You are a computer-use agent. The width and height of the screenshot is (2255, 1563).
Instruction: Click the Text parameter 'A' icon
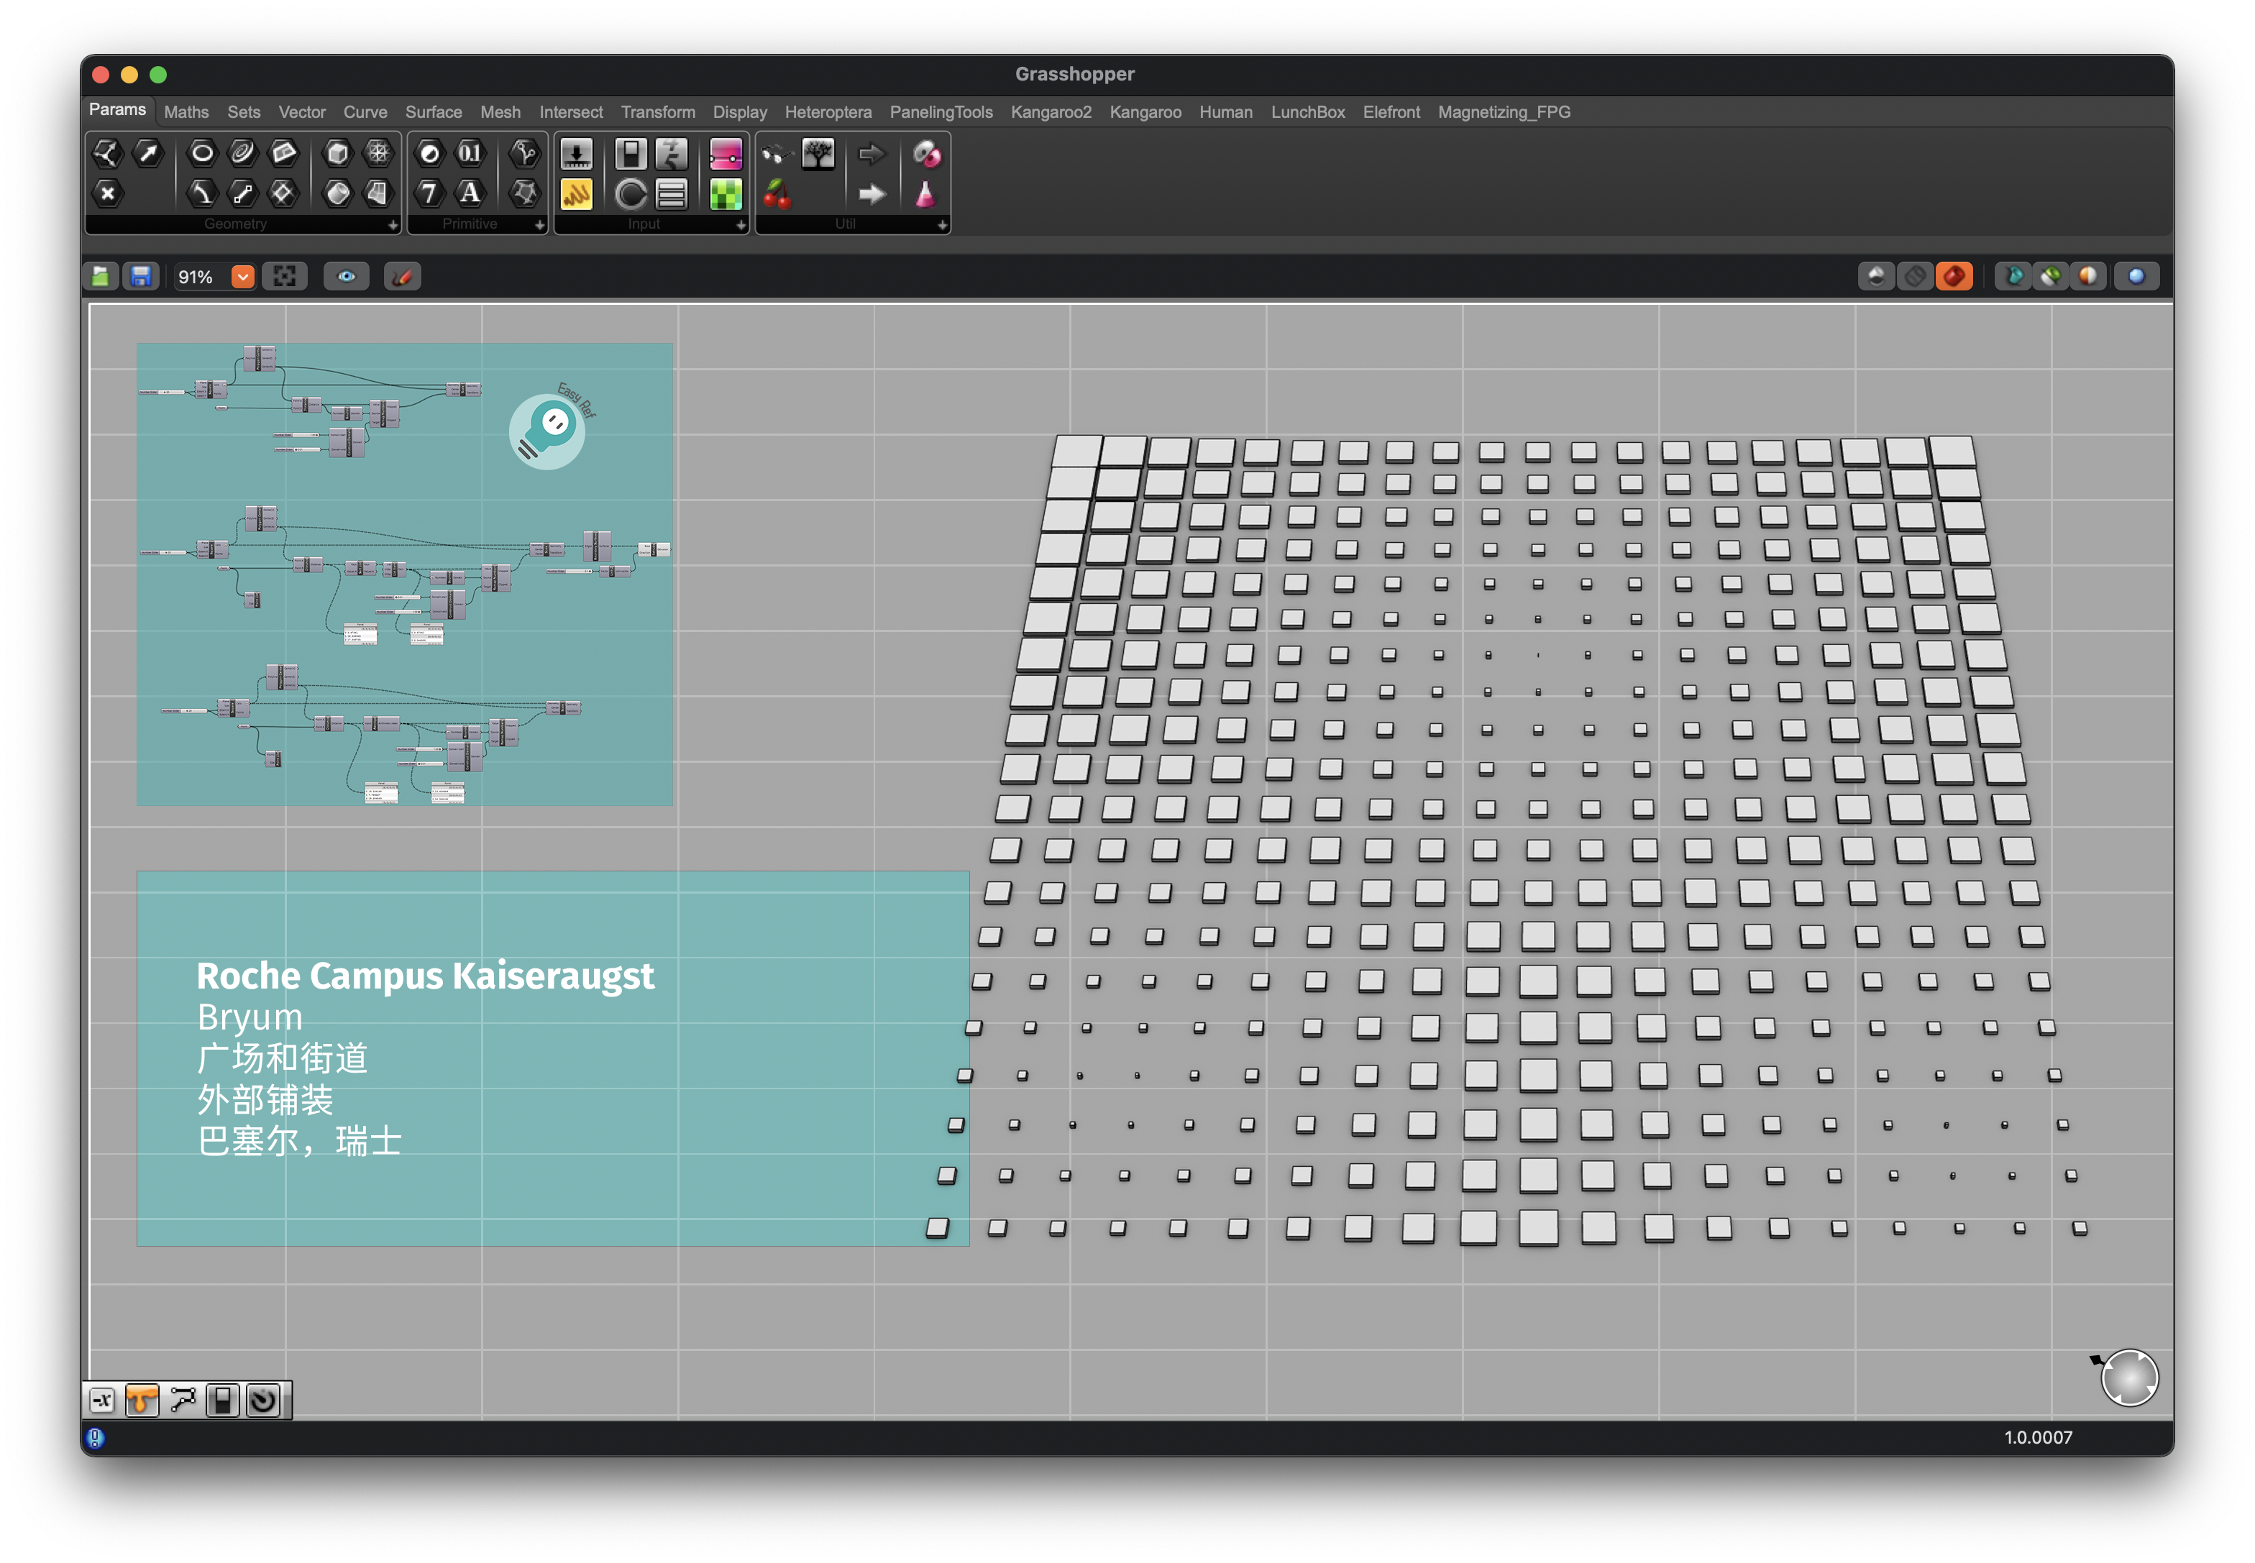(470, 193)
